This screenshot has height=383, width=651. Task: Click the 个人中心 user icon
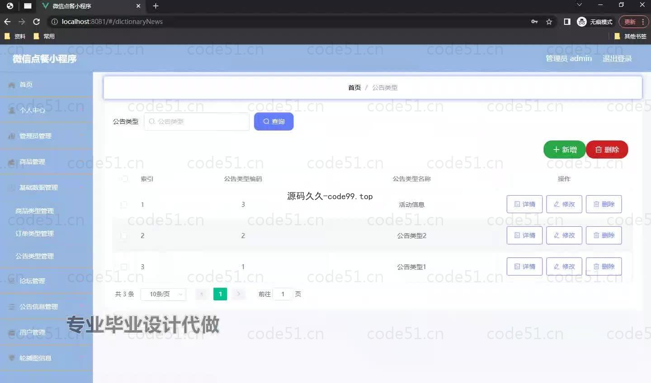click(12, 110)
